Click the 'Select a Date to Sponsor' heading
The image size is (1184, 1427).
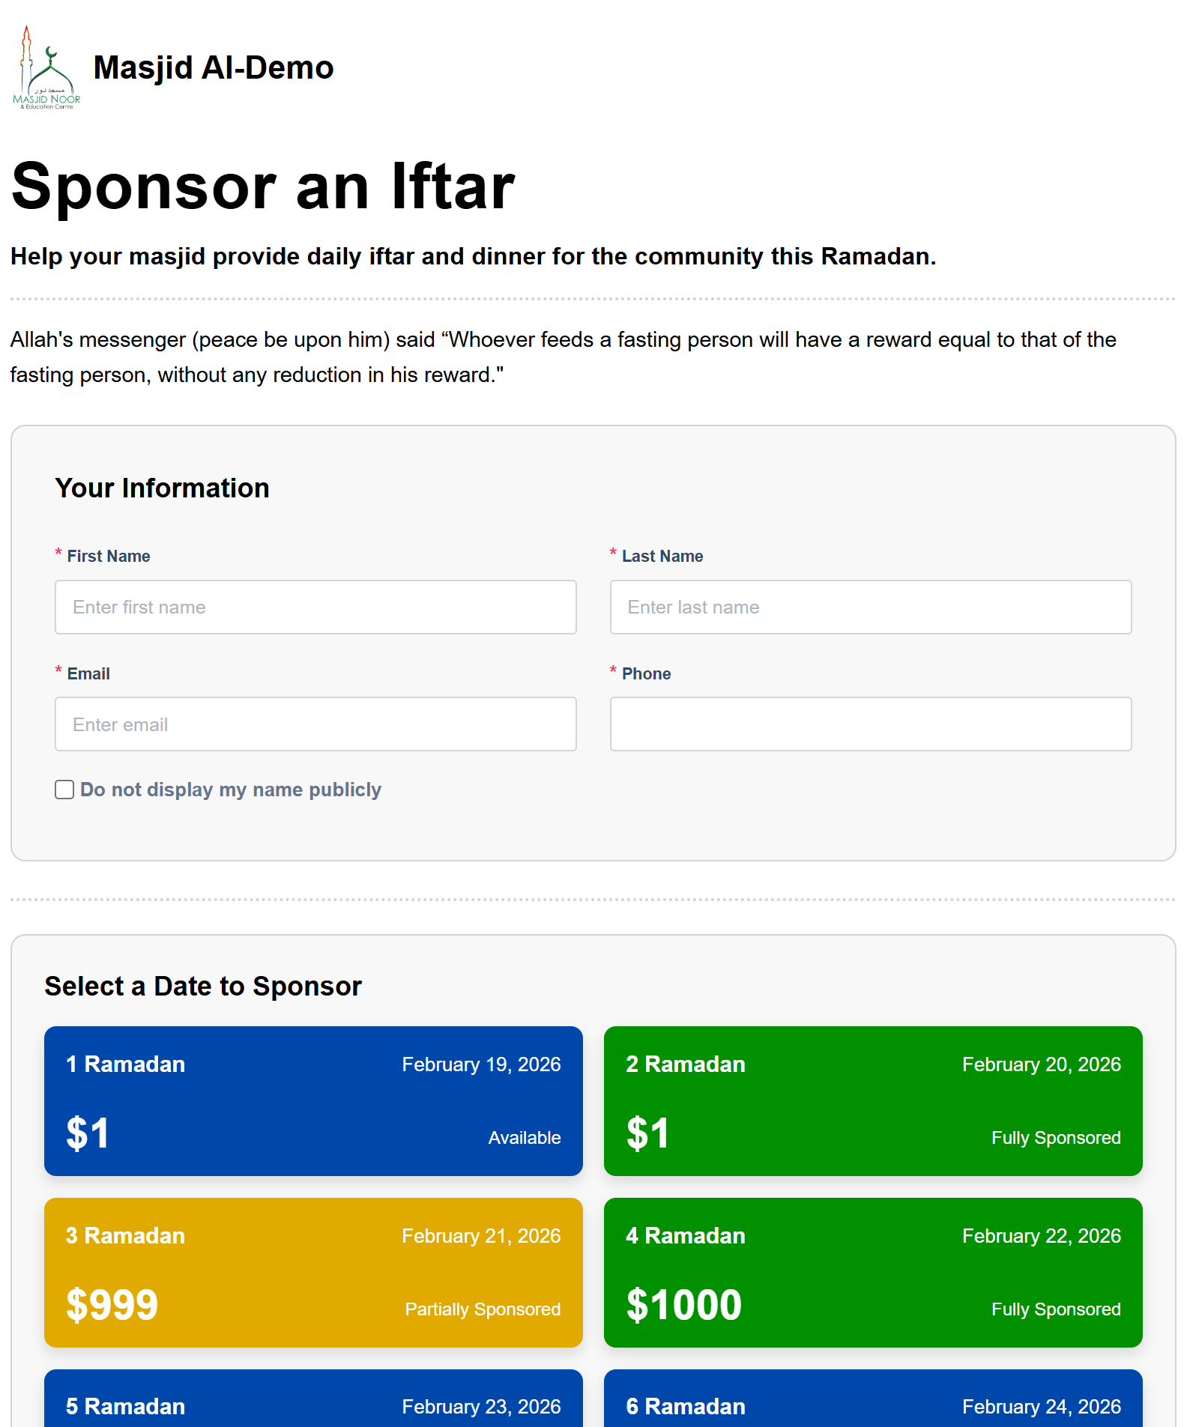[203, 987]
